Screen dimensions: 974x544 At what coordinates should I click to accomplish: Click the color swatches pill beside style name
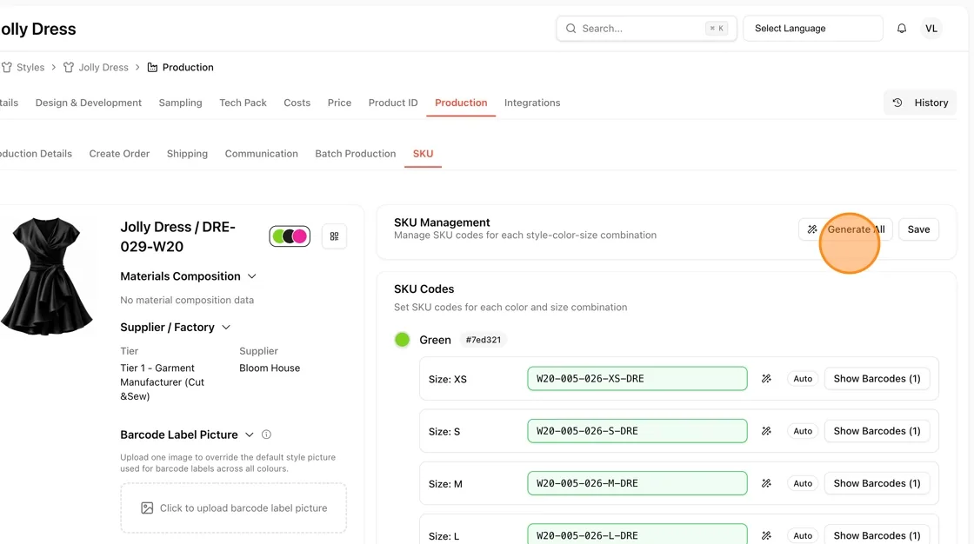[290, 236]
